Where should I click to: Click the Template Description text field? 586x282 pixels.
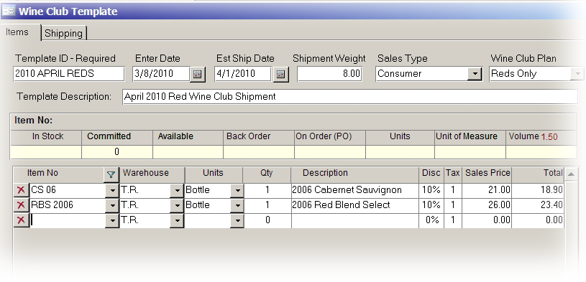coord(350,97)
